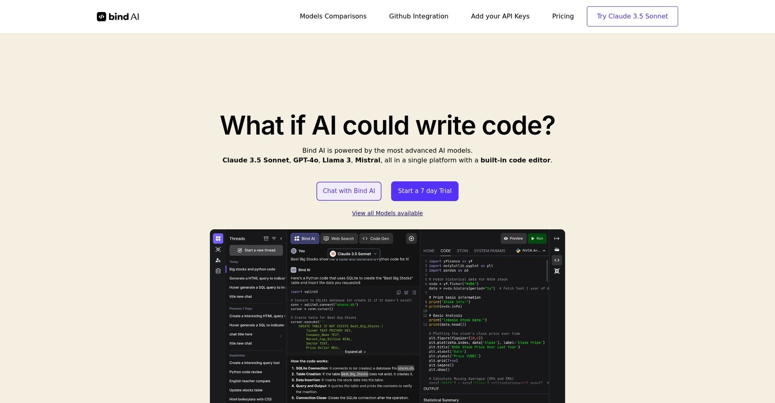Switch to the Web Search tab
775x403 pixels.
339,239
